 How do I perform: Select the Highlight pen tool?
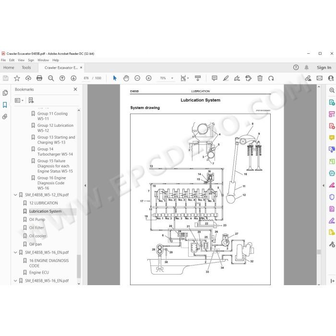coord(226,78)
